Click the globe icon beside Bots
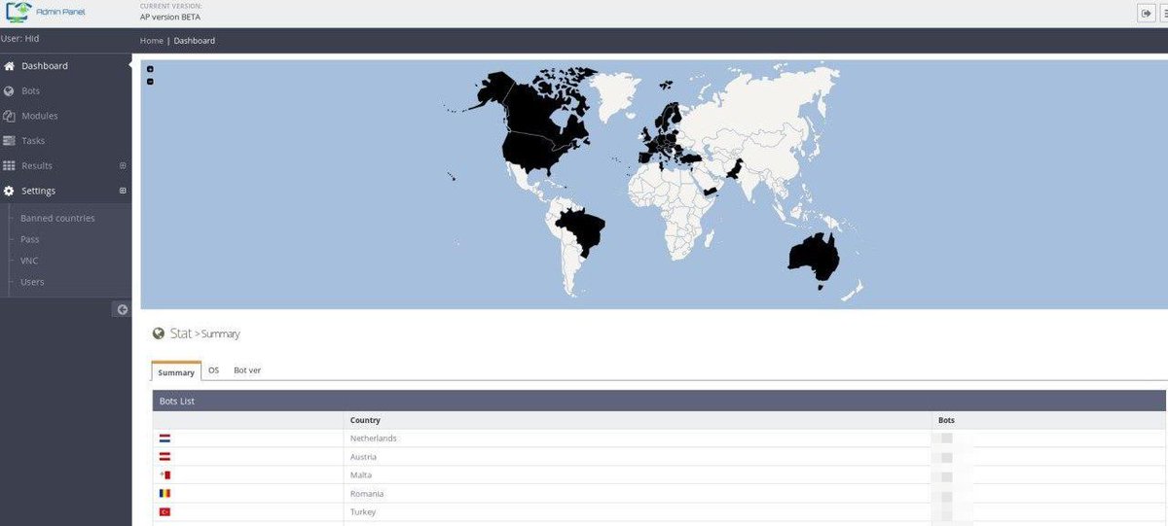 [x=10, y=90]
